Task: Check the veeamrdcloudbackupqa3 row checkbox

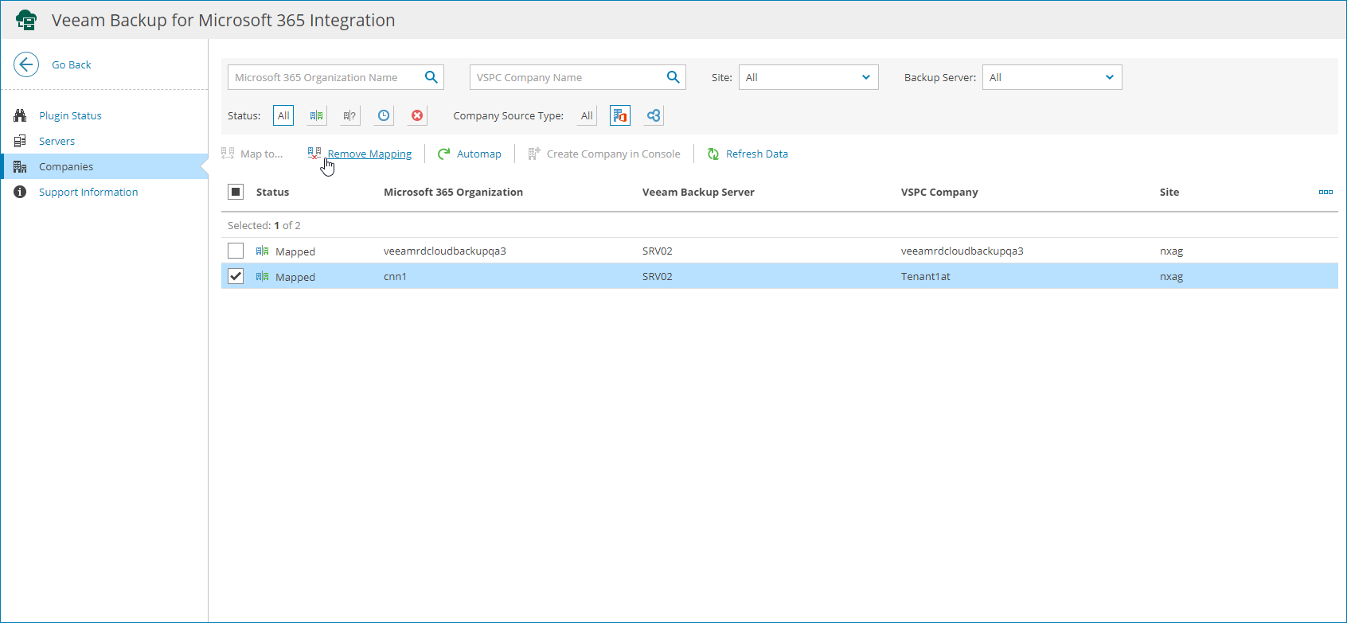Action: (236, 251)
